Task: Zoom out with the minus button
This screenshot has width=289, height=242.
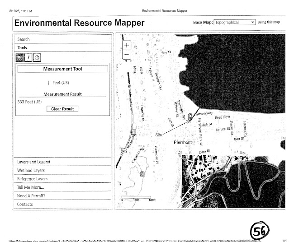Action: [127, 55]
